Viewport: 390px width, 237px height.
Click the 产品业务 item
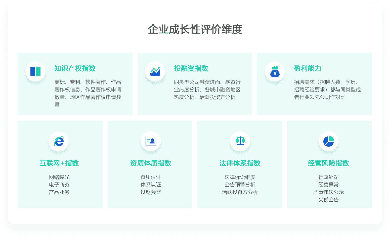pos(59,192)
